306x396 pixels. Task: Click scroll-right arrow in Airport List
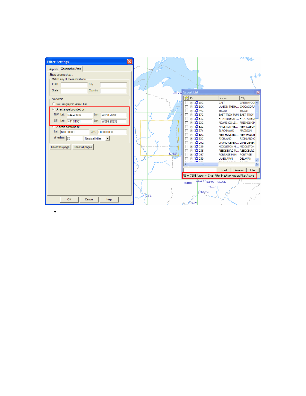[257, 164]
